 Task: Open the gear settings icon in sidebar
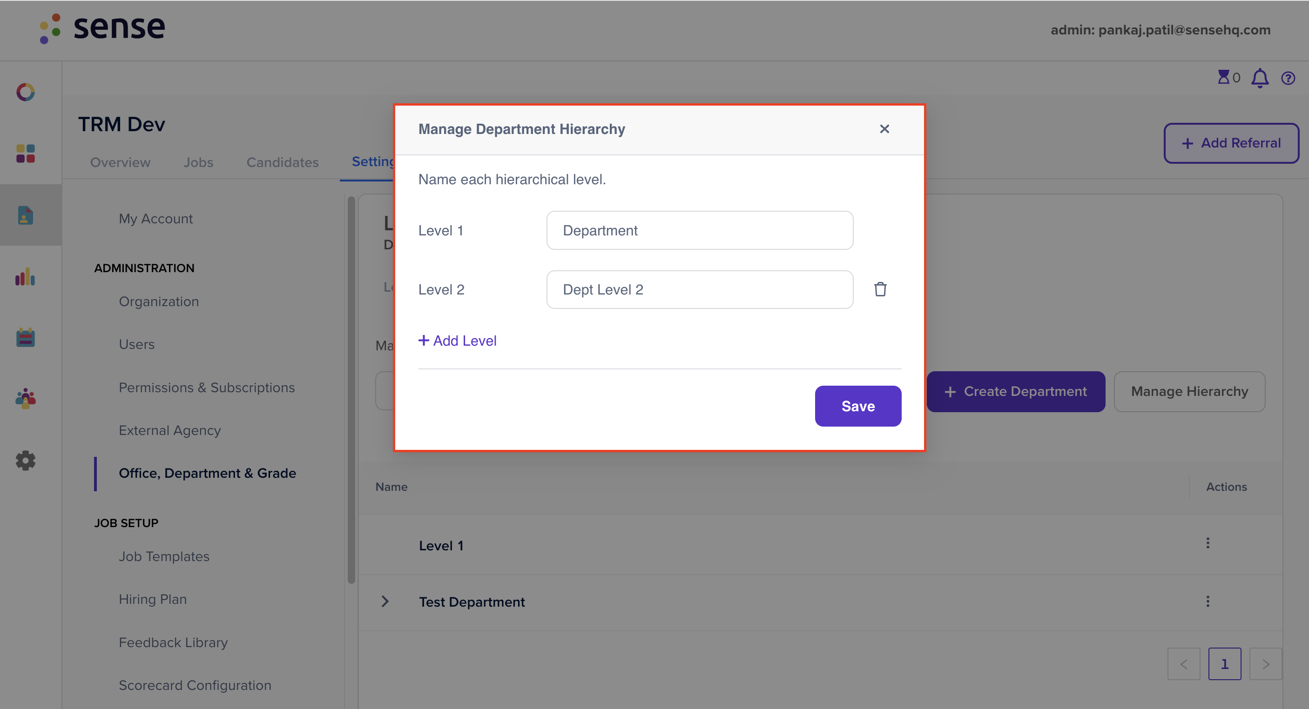pyautogui.click(x=26, y=460)
